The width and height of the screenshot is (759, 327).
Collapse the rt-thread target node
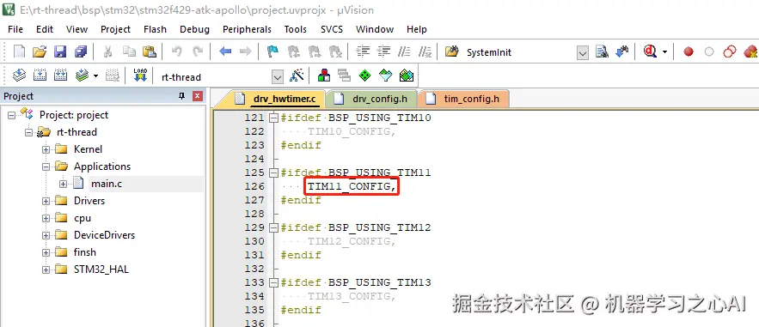28,132
